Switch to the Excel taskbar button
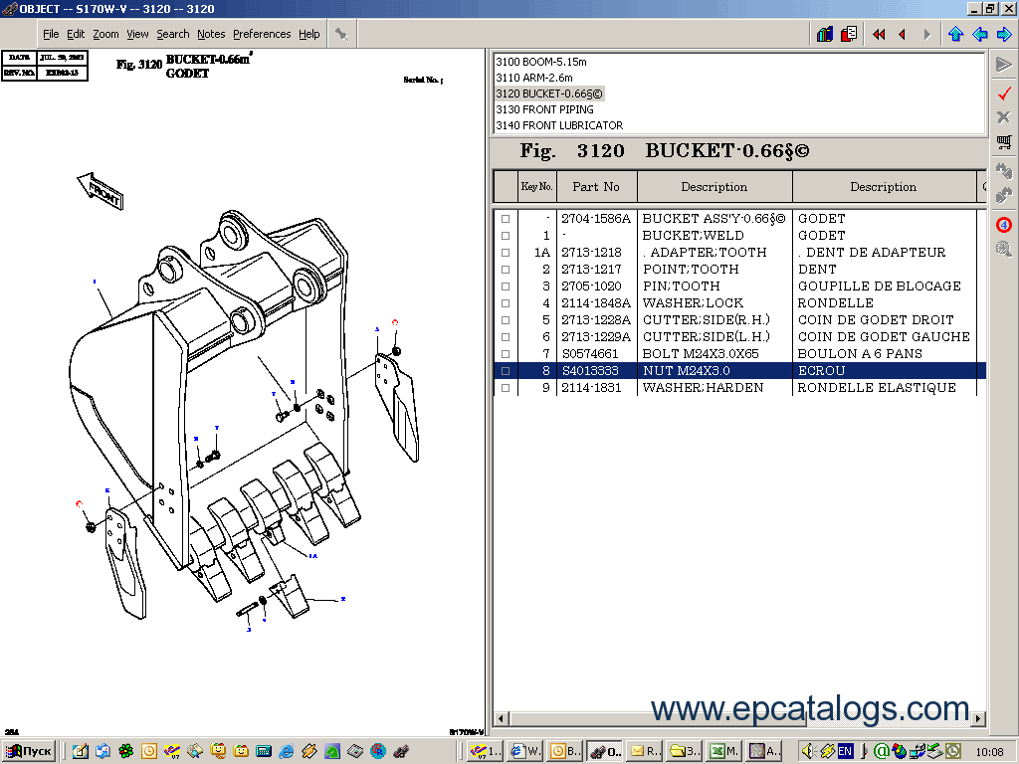This screenshot has height=764, width=1019. (x=722, y=752)
